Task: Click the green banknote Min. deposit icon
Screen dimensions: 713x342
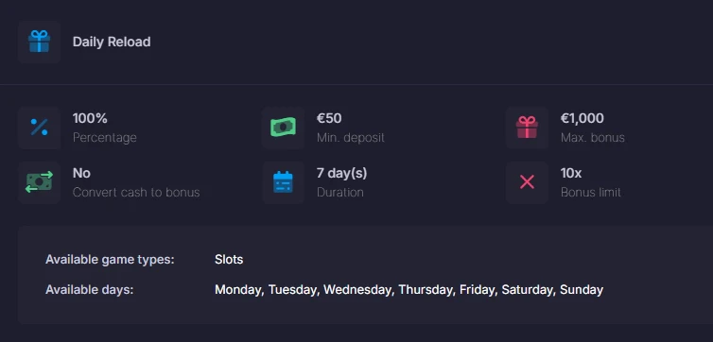Action: click(283, 128)
